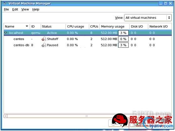Open the File menu
Image resolution: width=175 pixels, height=131 pixels.
[x=6, y=9]
